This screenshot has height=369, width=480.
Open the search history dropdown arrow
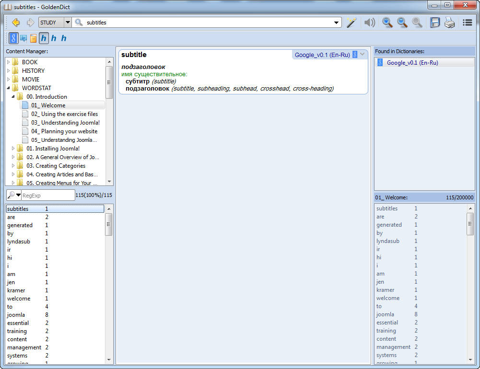(336, 23)
